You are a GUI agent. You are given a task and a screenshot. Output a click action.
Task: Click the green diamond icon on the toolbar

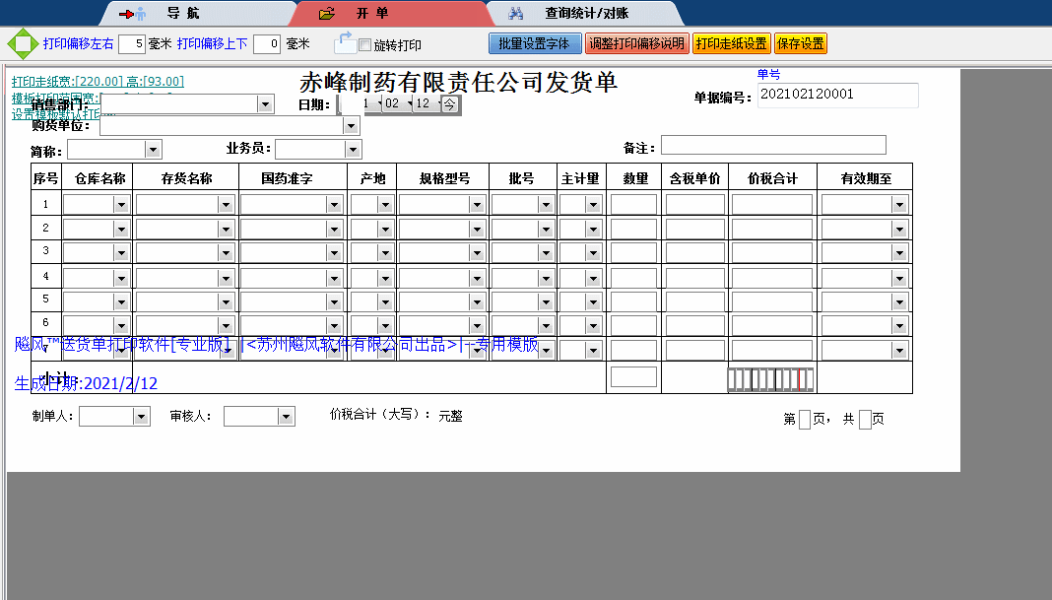(x=20, y=43)
